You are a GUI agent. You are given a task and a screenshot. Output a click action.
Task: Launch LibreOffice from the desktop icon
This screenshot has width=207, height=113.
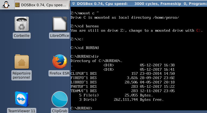click(x=59, y=27)
